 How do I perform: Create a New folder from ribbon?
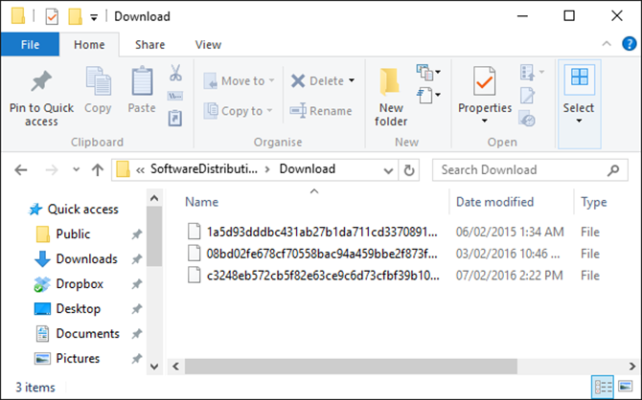[391, 98]
